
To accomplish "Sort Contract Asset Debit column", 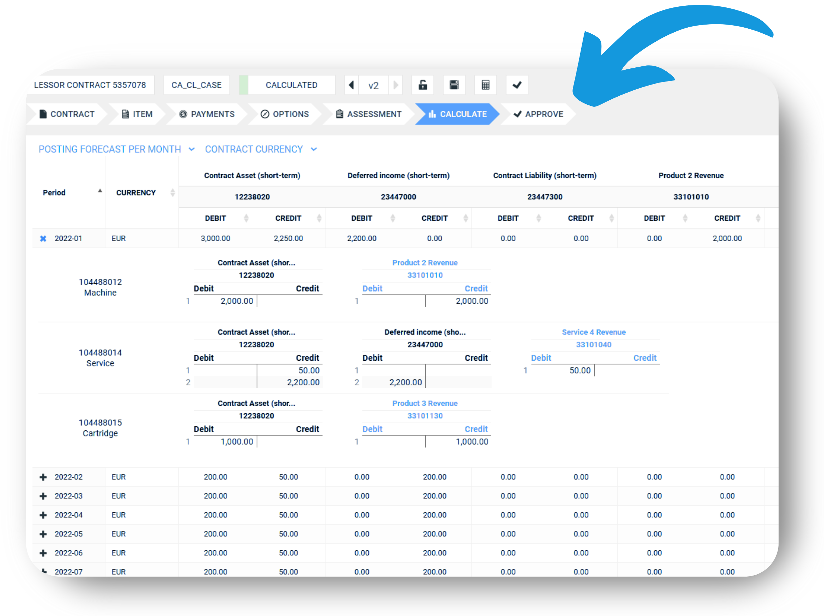I will point(216,218).
